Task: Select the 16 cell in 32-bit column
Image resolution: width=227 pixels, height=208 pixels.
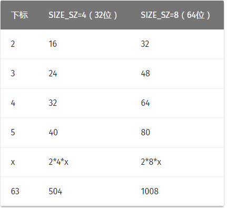Action: (x=53, y=44)
